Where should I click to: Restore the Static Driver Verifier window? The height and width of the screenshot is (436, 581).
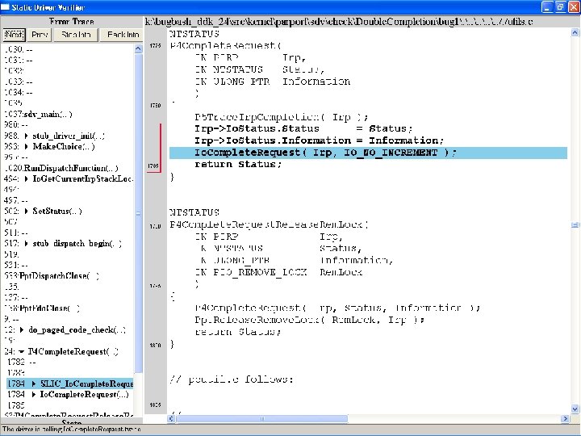click(560, 7)
